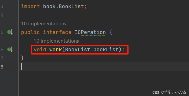The image size is (189, 96).
Task: Click the work method name
Action: tap(56, 49)
